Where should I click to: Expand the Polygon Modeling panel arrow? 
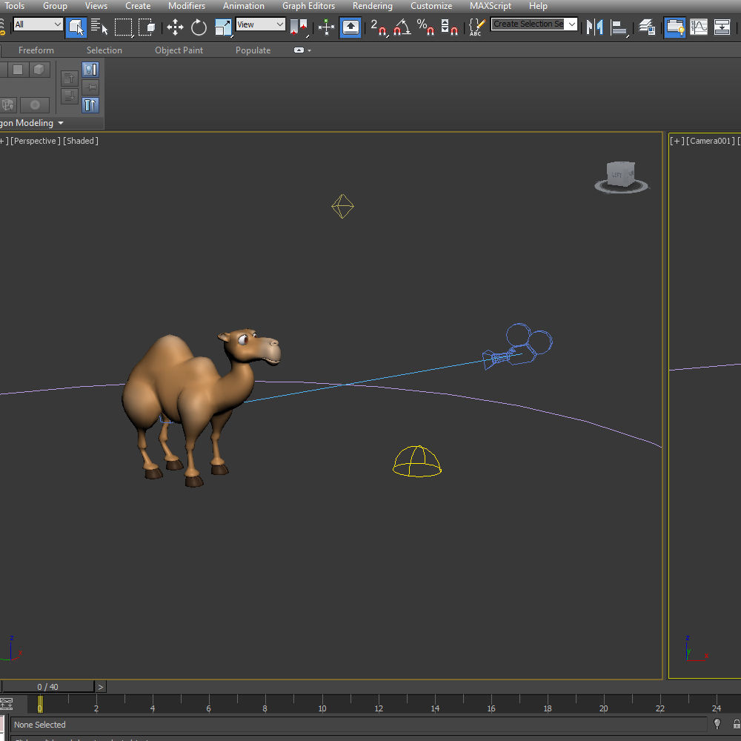[x=61, y=123]
